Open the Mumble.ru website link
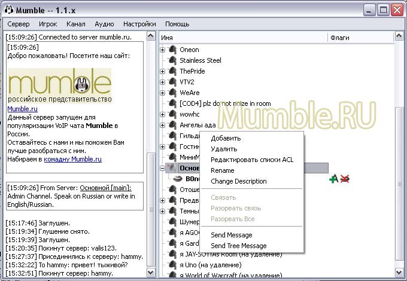 (22, 109)
